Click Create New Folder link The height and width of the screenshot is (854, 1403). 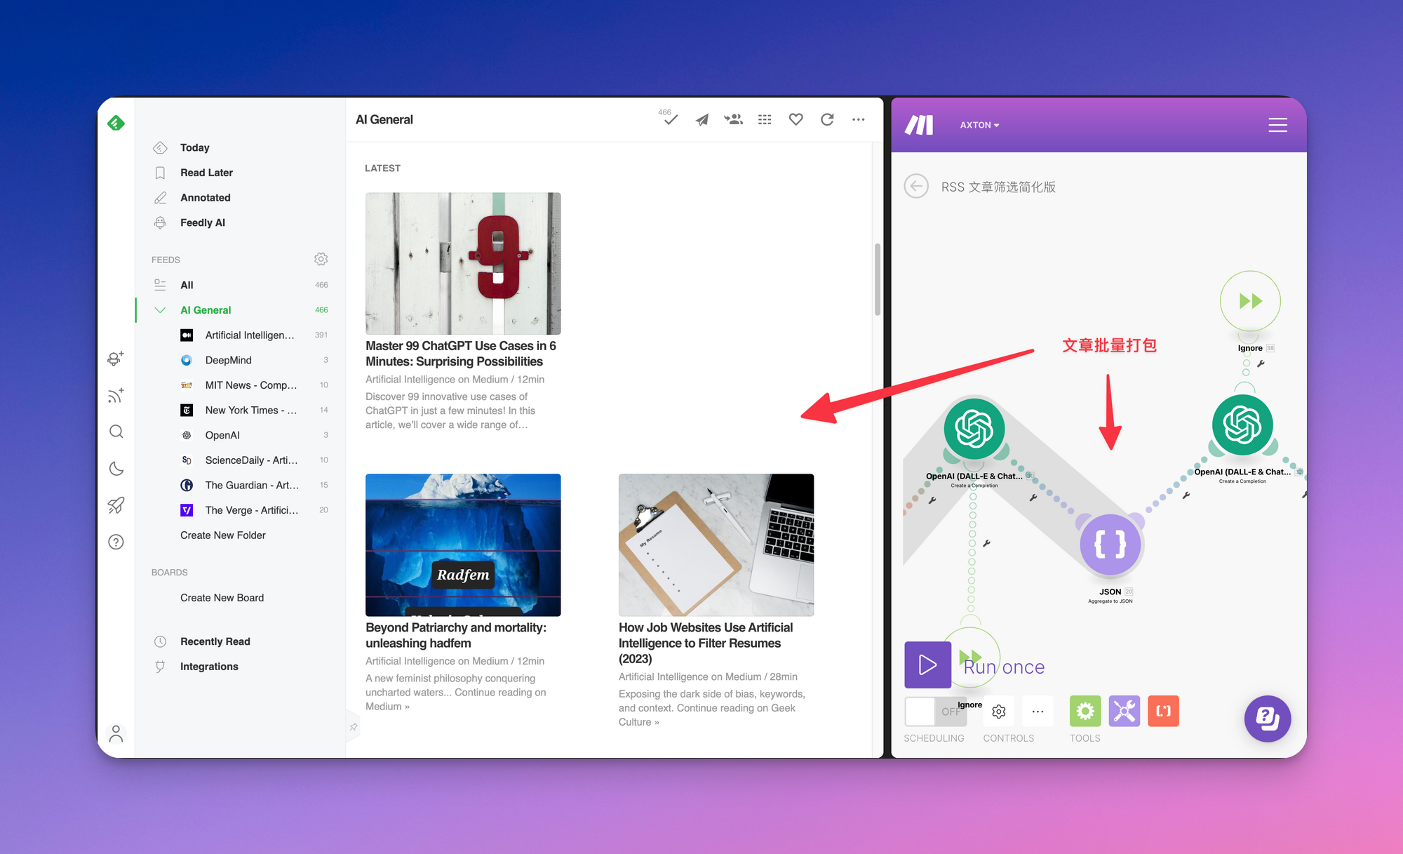(223, 535)
